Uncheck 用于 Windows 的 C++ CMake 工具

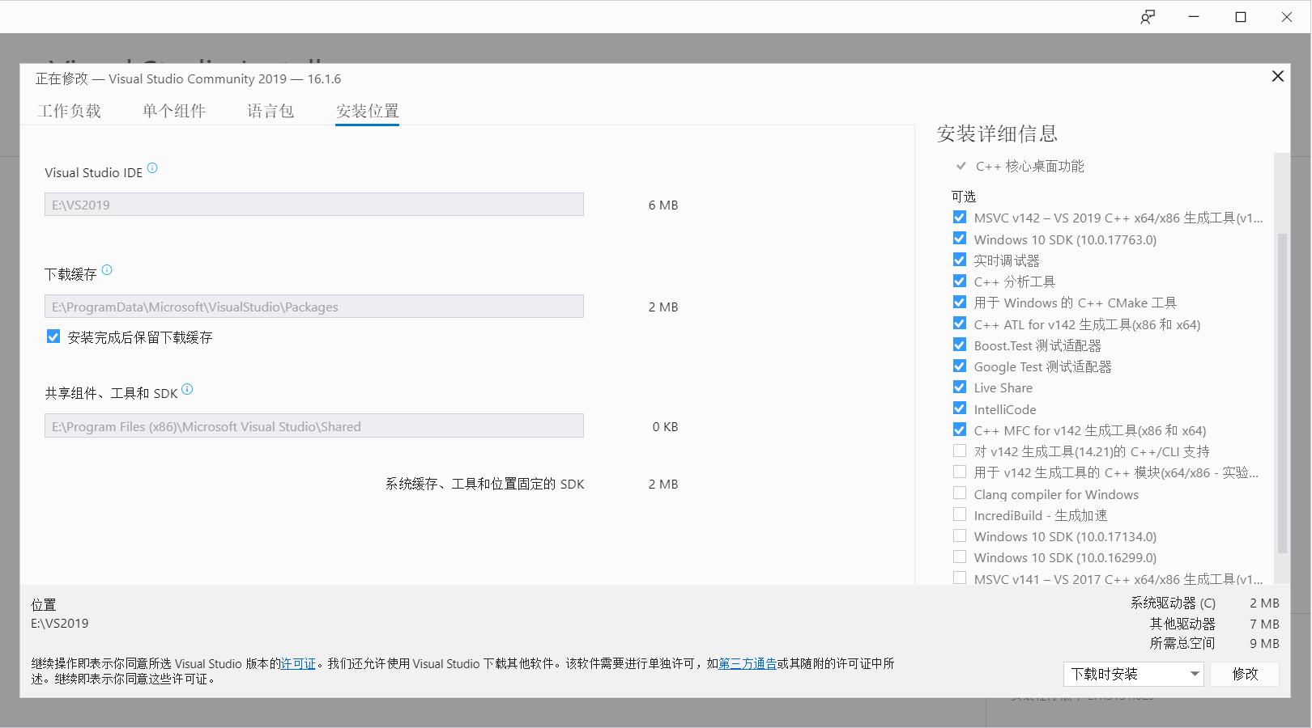click(960, 303)
